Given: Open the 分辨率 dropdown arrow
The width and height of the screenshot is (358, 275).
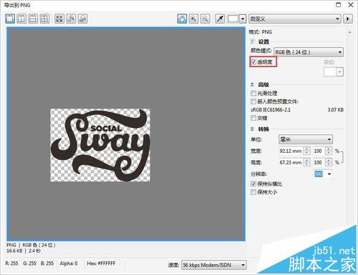Looking at the screenshot, I should (x=329, y=174).
